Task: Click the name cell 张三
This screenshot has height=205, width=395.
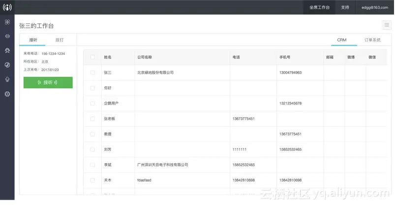Action: coord(108,73)
